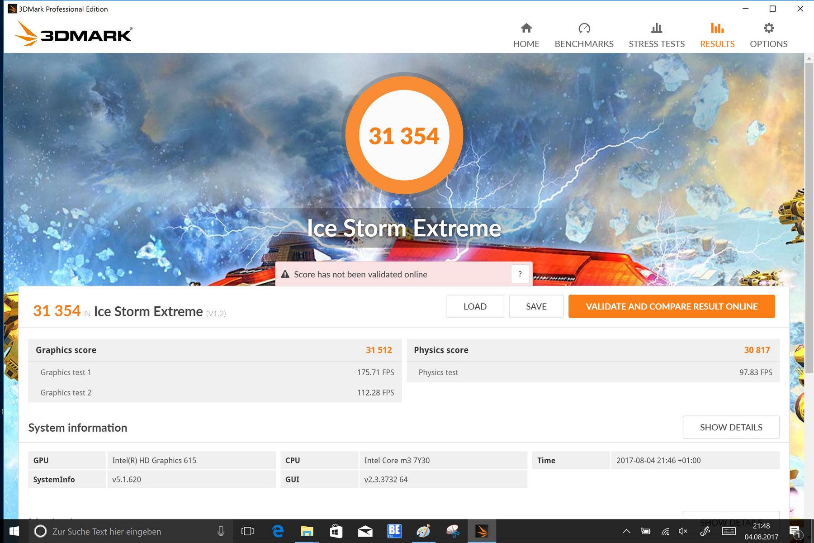The width and height of the screenshot is (814, 543).
Task: Click the LOAD button
Action: pos(475,306)
